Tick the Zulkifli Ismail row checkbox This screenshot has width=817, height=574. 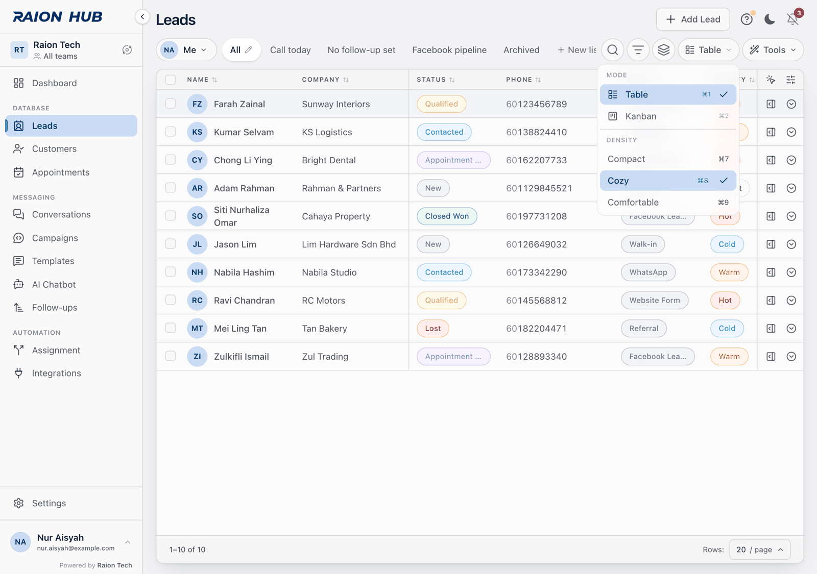(171, 356)
